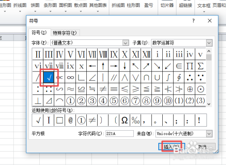Pick recently used exclamation mark
This screenshot has width=226, height=165.
point(201,120)
